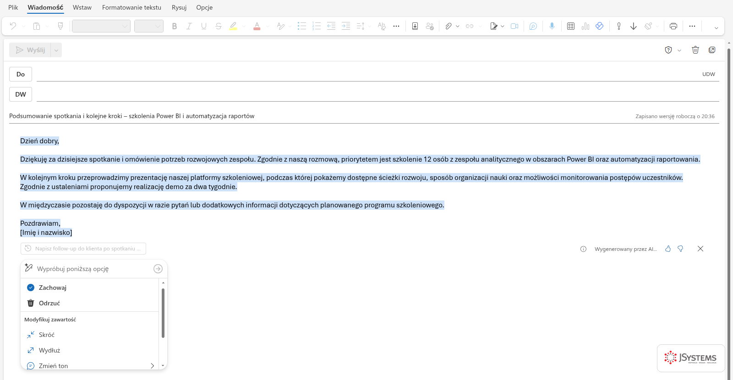
Task: Expand attach file dropdown arrow
Action: pyautogui.click(x=458, y=26)
